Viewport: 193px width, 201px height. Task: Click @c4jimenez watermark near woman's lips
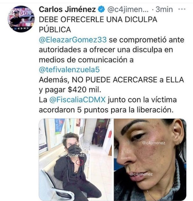141,174
